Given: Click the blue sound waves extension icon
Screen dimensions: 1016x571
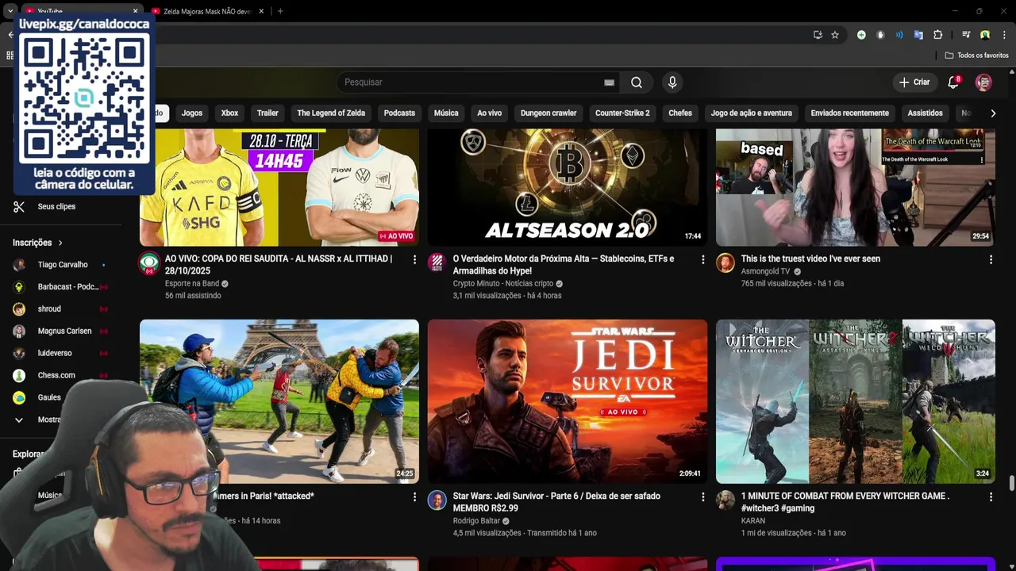Looking at the screenshot, I should (x=899, y=35).
